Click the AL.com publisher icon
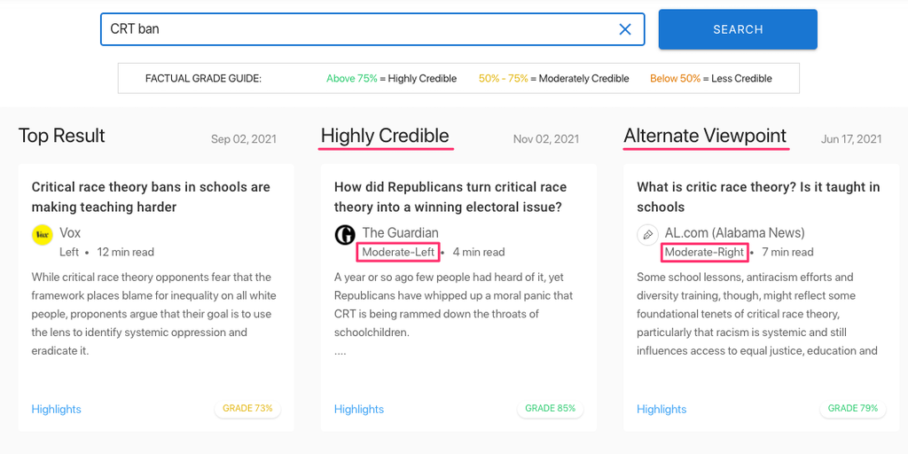This screenshot has height=454, width=908. pyautogui.click(x=647, y=234)
